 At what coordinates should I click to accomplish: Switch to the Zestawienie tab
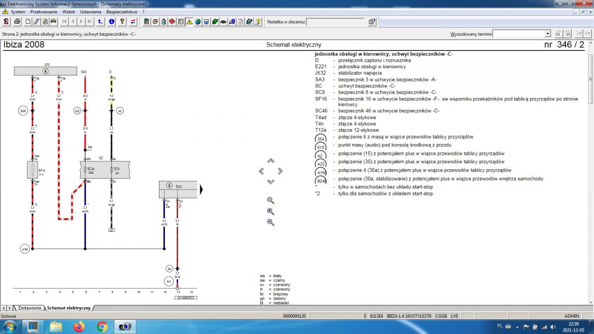coord(29,308)
